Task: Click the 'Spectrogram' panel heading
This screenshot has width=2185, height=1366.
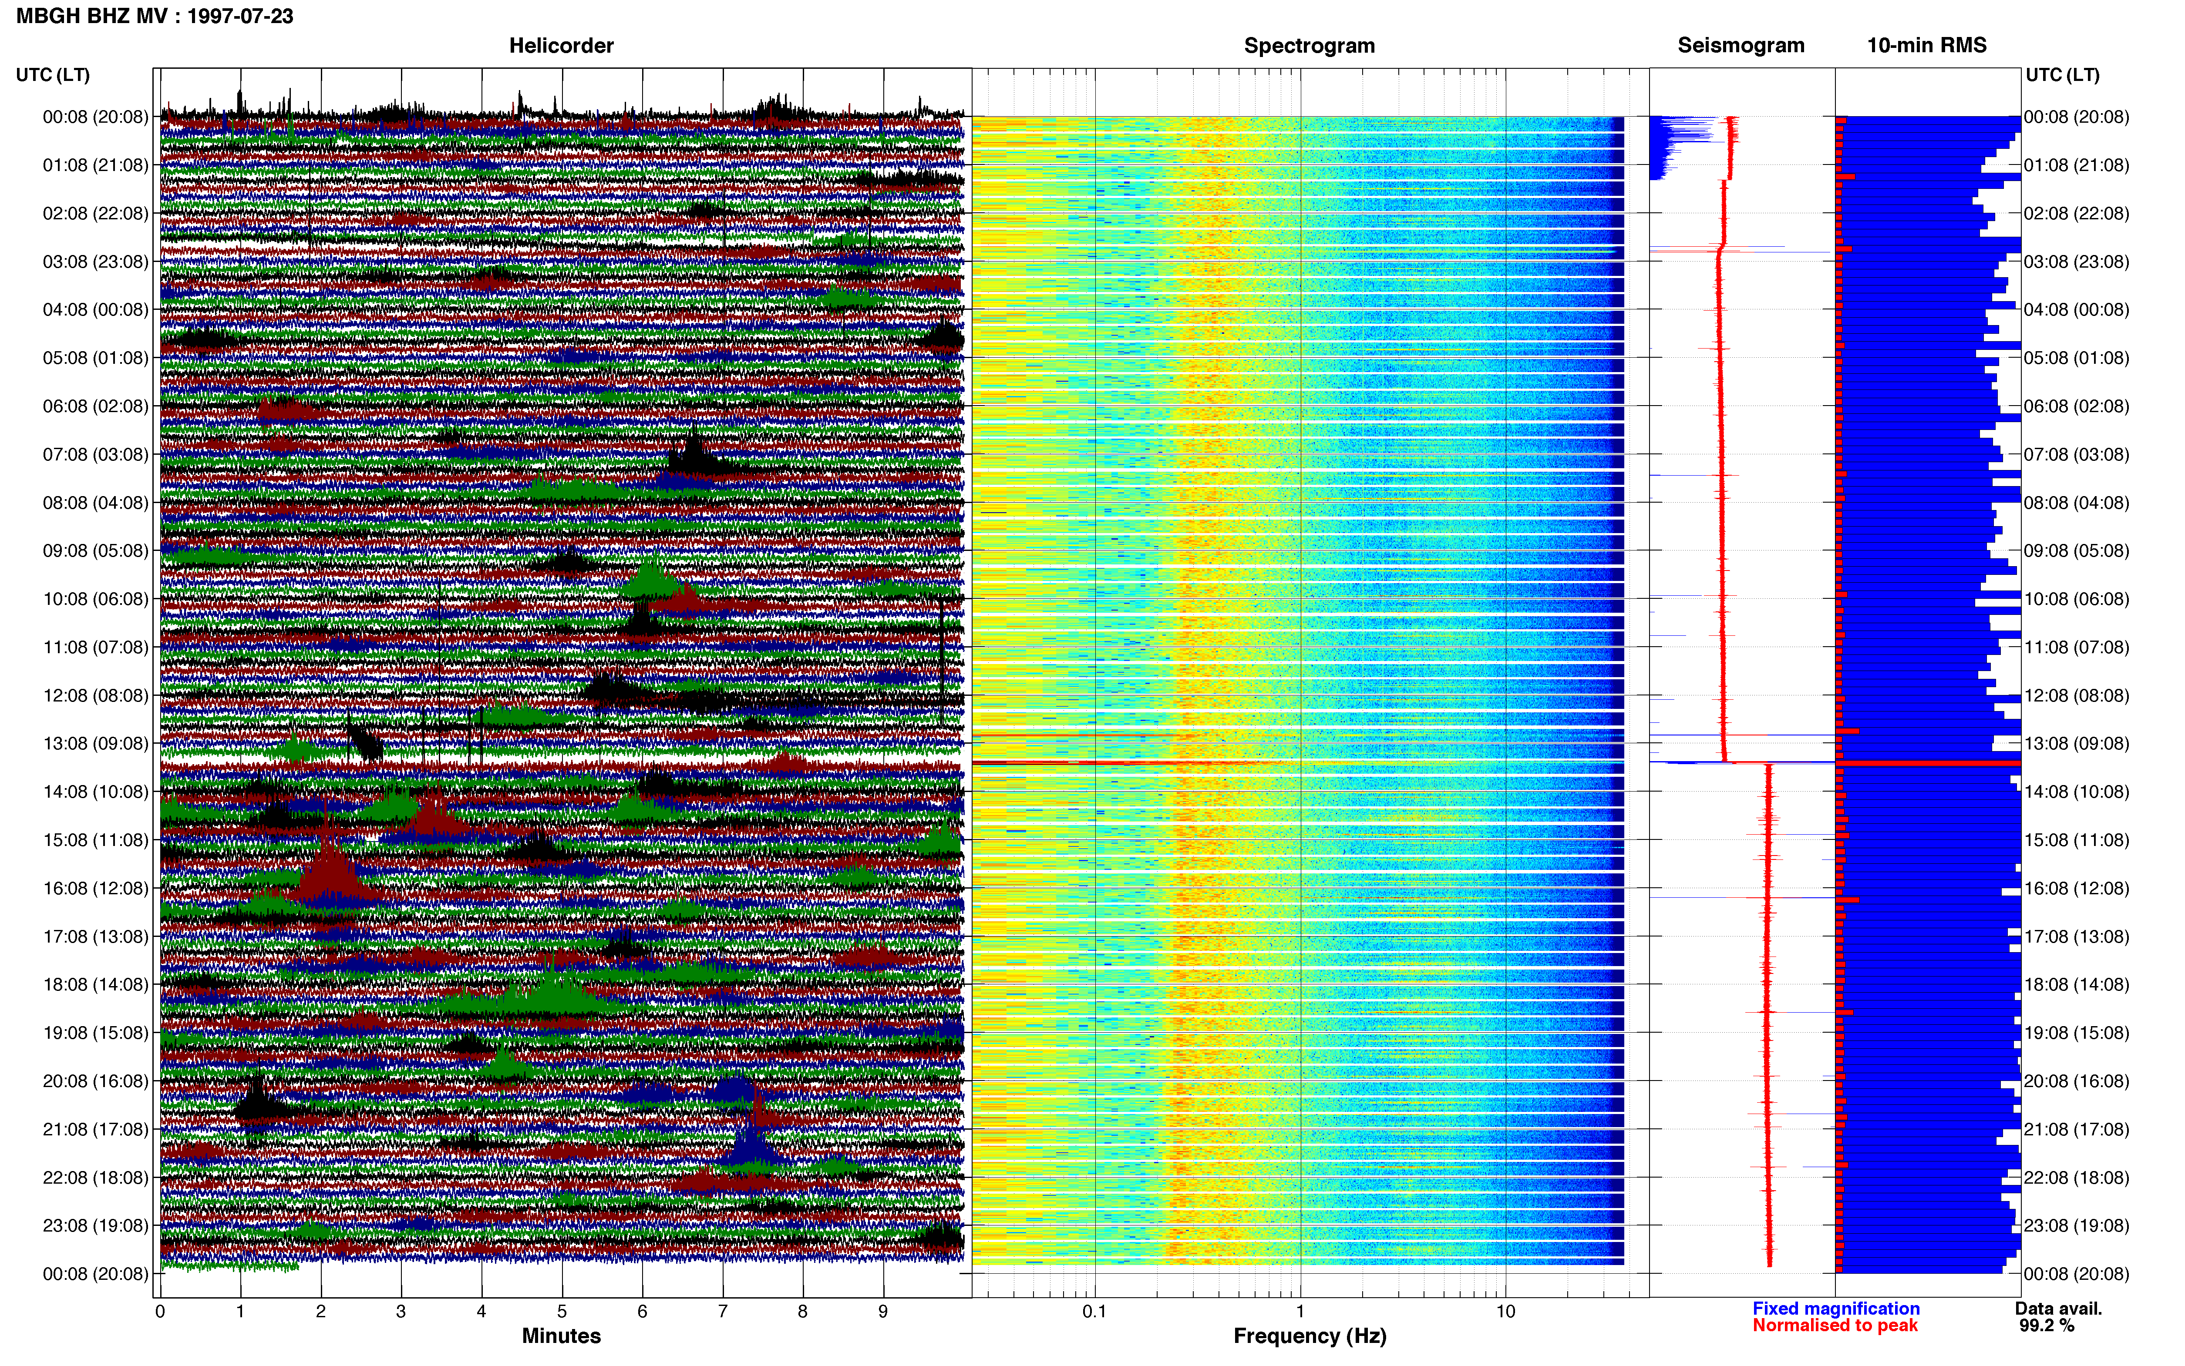Action: [x=1310, y=45]
